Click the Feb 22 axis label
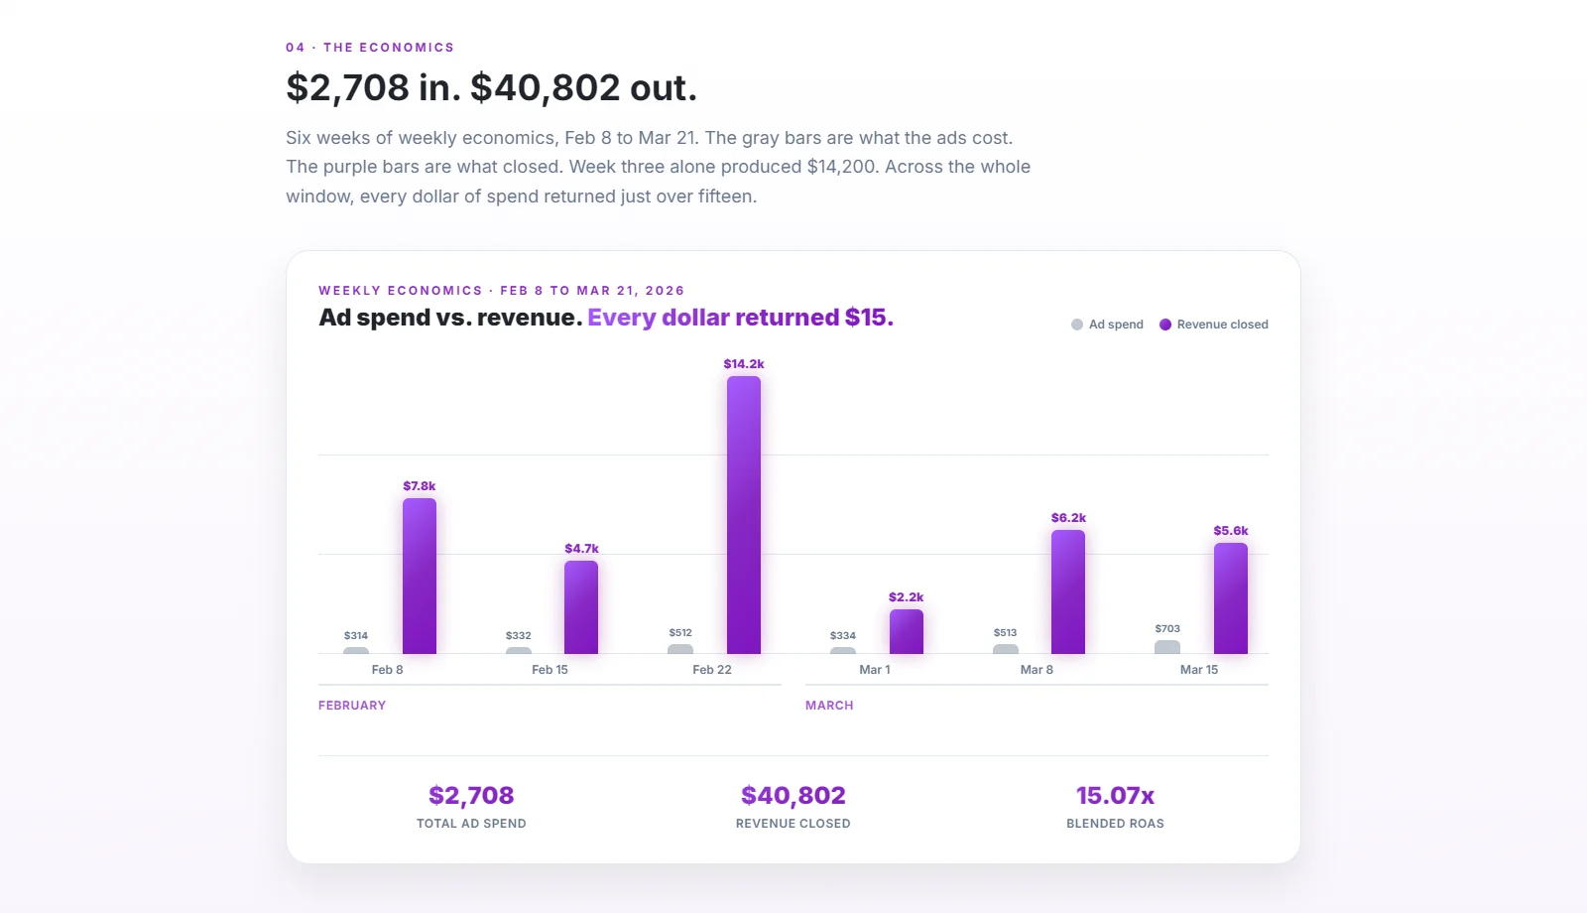 point(712,670)
